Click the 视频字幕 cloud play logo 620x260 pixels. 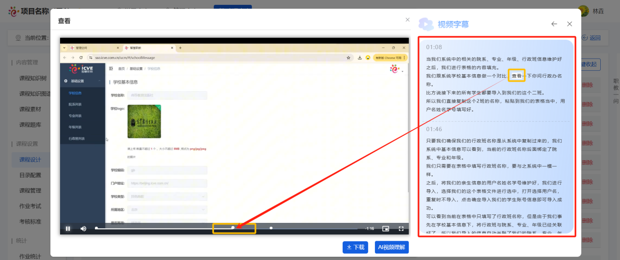(x=426, y=24)
